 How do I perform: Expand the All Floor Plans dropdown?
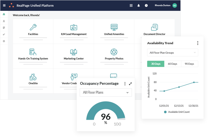point(106,93)
